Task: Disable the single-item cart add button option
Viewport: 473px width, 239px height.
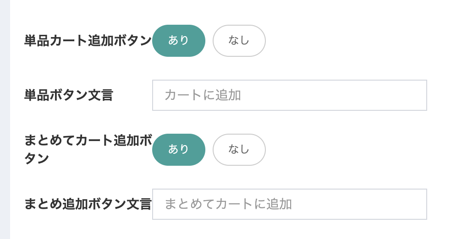Action: (239, 41)
